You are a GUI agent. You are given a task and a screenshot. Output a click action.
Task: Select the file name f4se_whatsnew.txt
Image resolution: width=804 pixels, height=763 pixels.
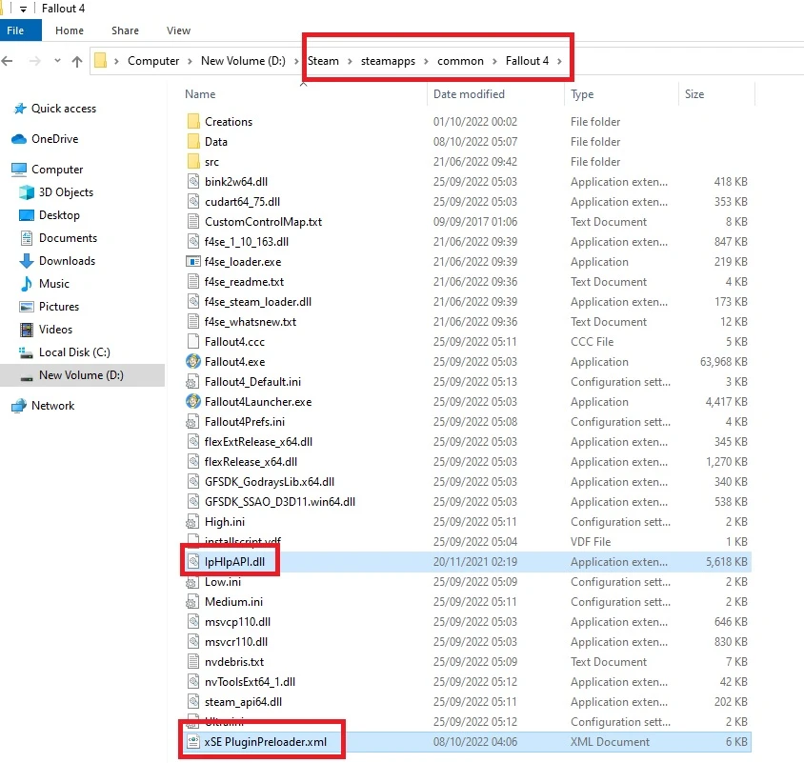coord(251,322)
